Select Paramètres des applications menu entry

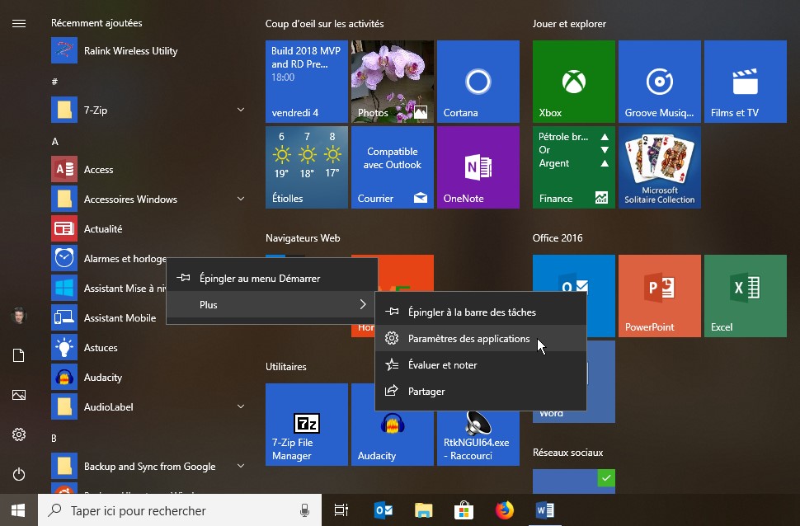pos(468,339)
